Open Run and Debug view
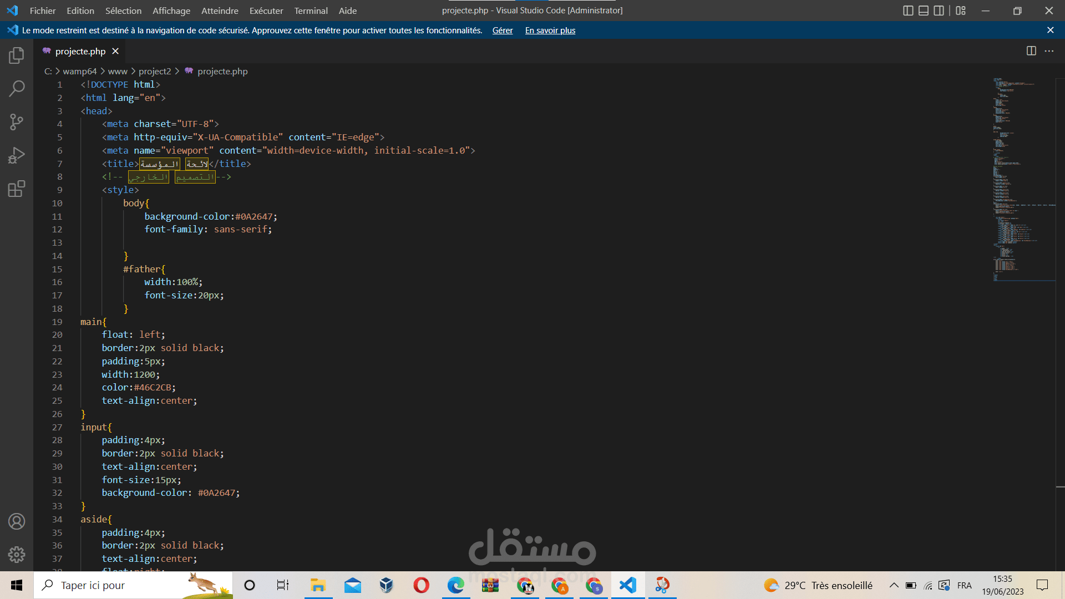The width and height of the screenshot is (1065, 599). 17,155
